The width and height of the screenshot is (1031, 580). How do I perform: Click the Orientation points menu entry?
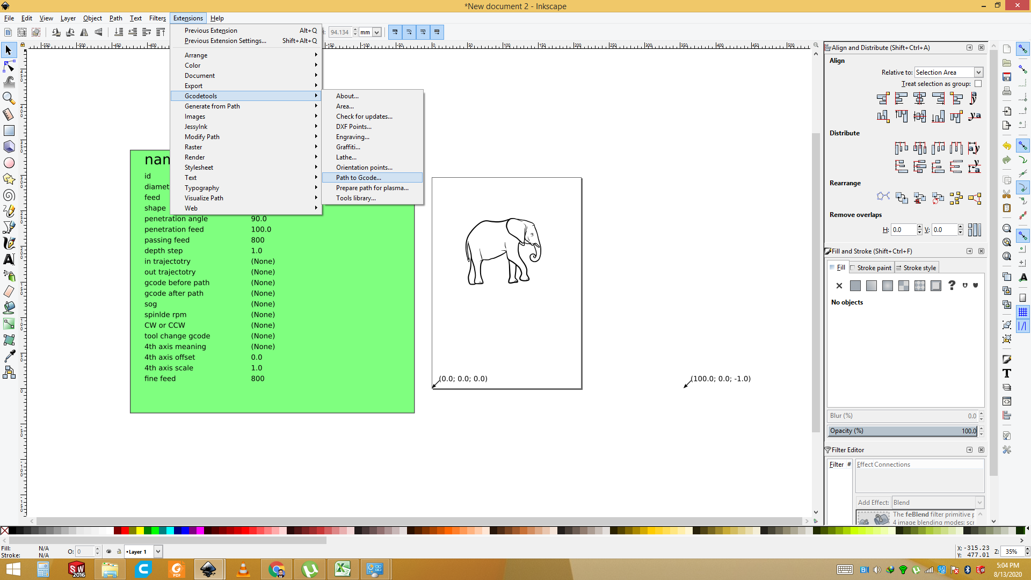364,168
